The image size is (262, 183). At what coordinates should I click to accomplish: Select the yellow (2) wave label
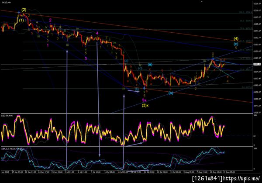coord(24,10)
